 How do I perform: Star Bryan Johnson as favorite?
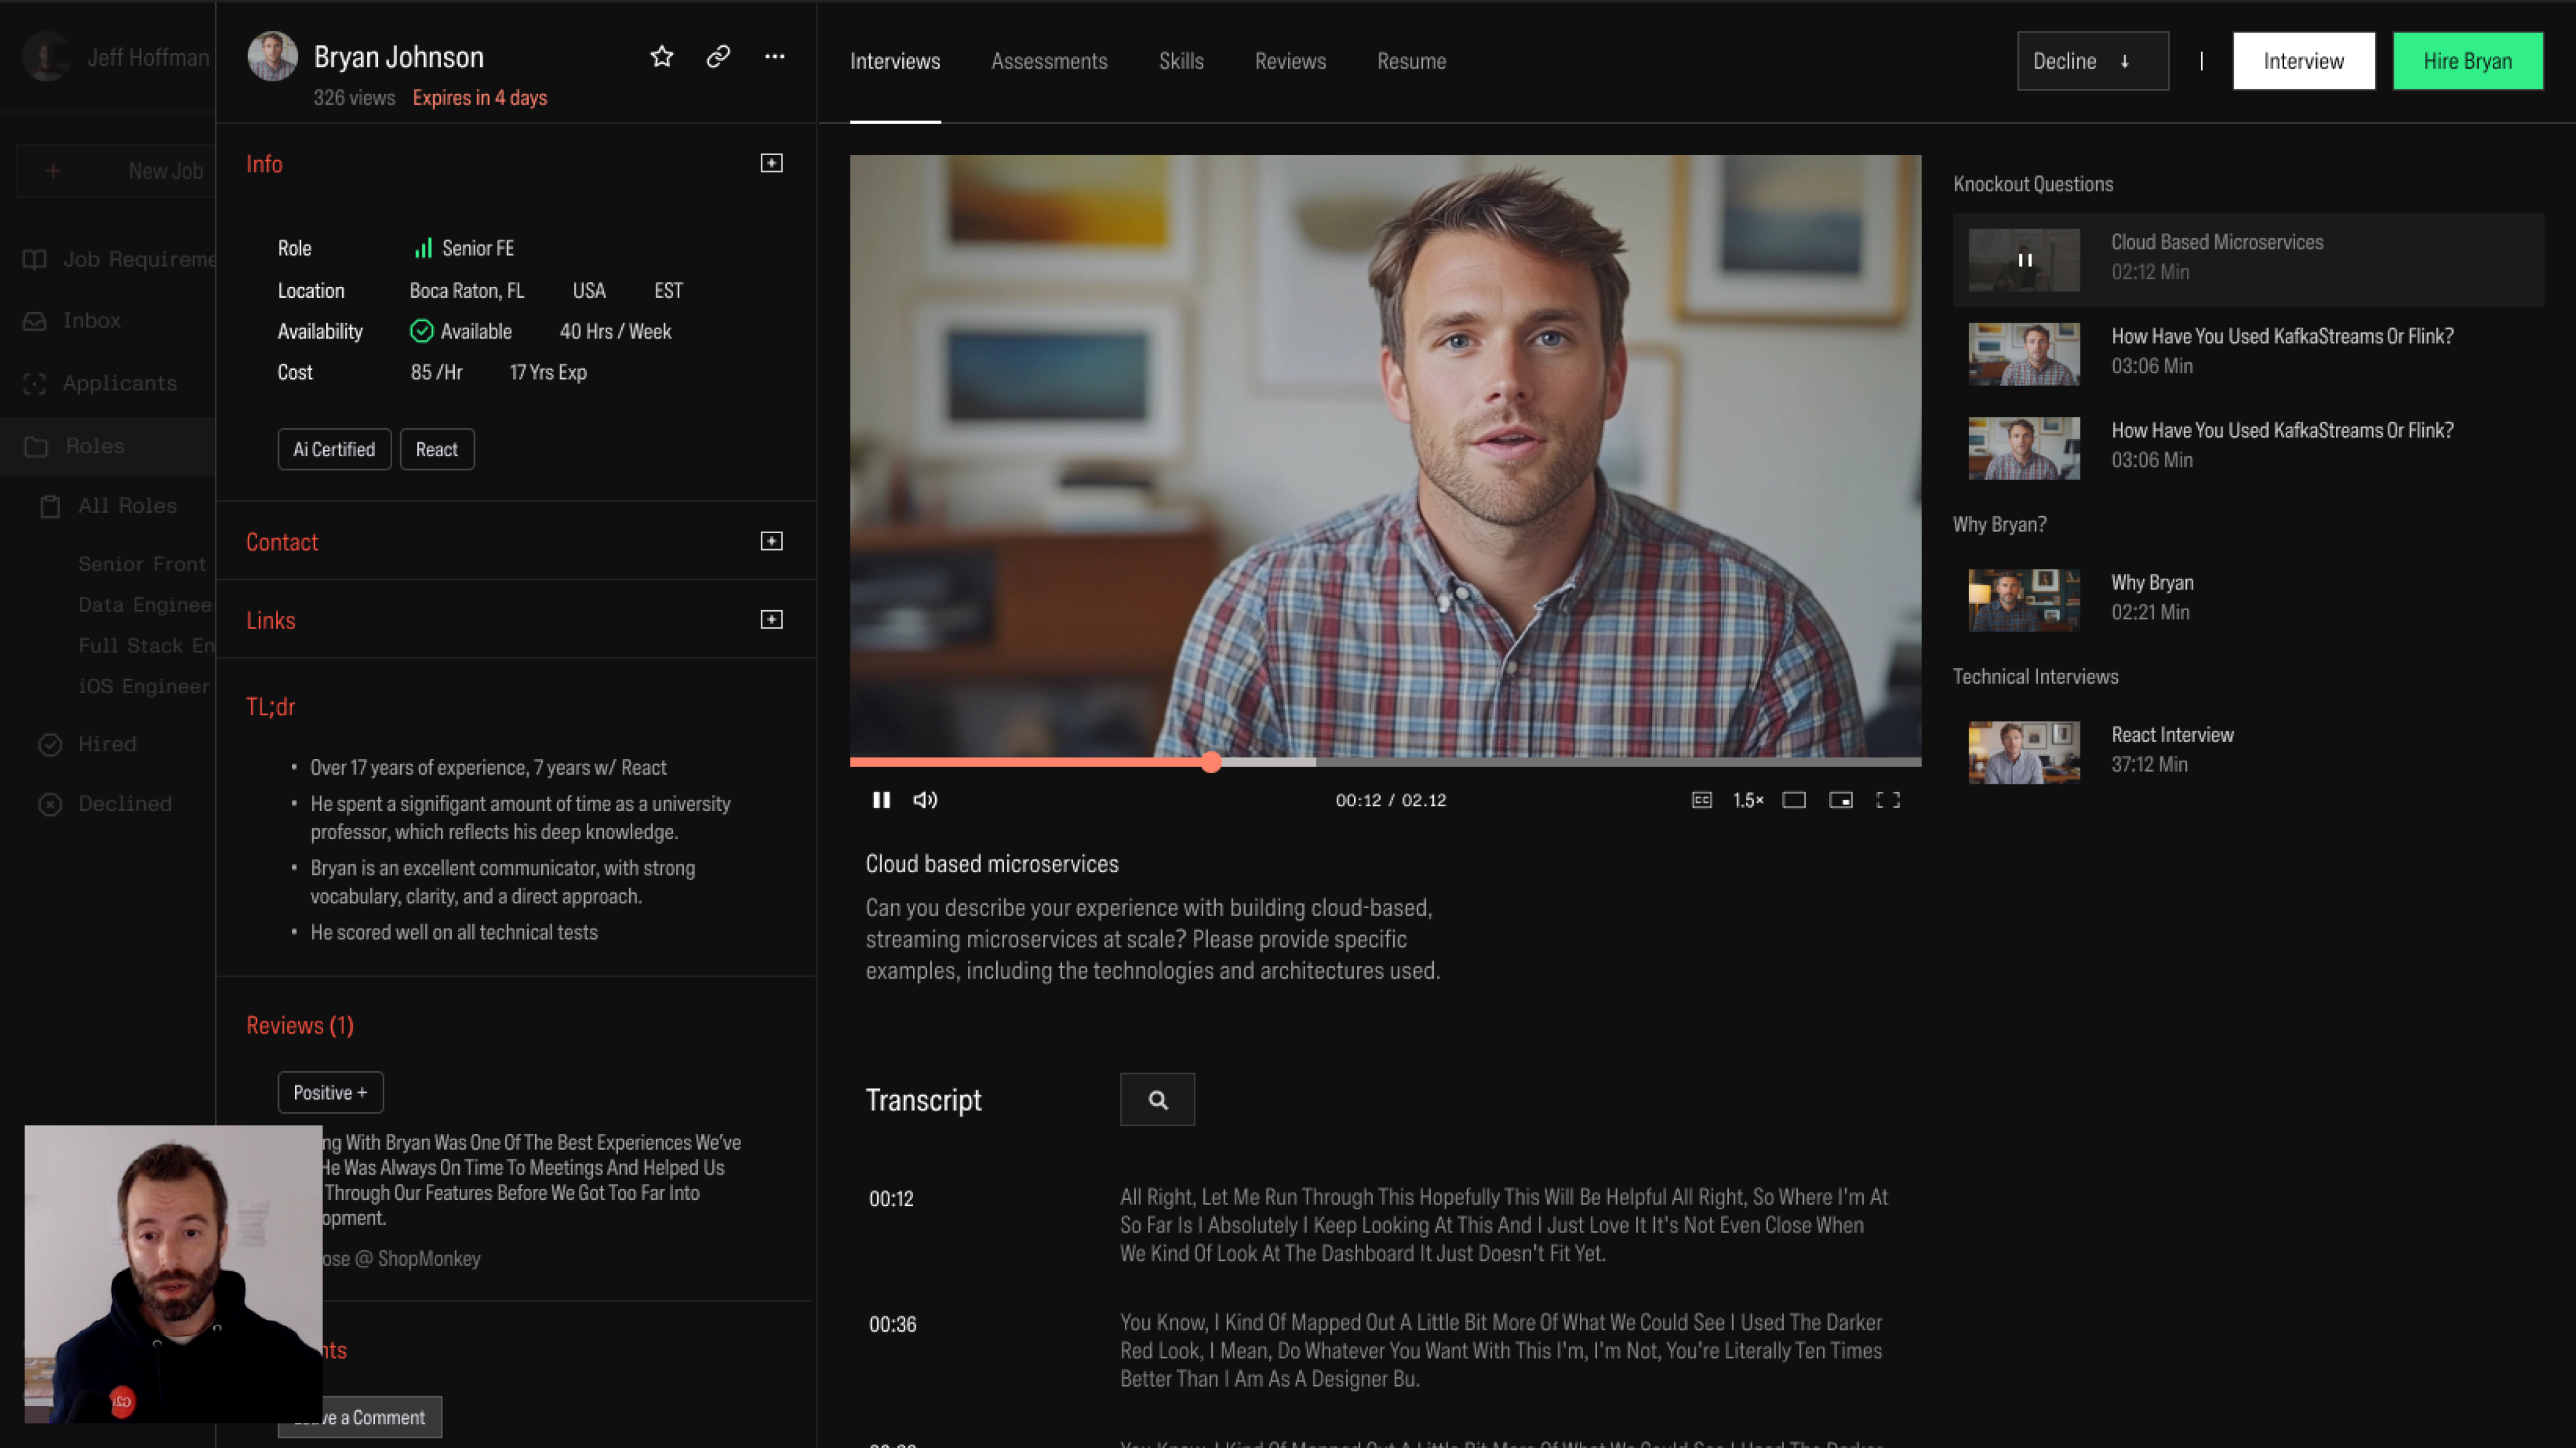661,57
